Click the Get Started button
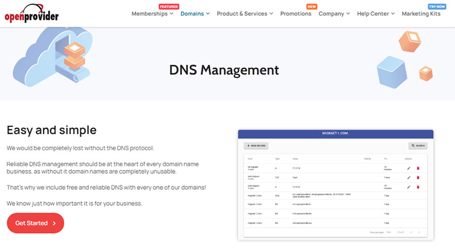This screenshot has width=455, height=248. 35,223
